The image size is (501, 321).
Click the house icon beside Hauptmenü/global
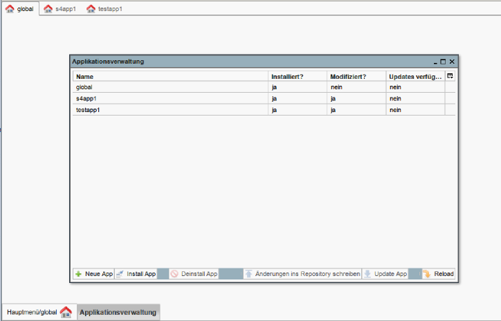(x=66, y=312)
